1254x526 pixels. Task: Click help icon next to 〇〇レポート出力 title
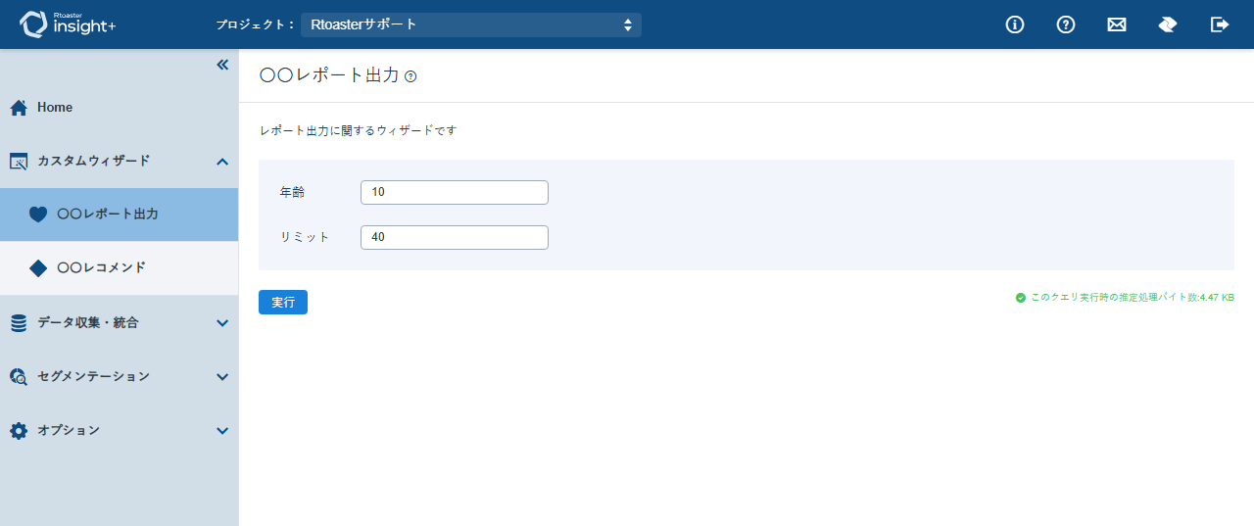click(x=410, y=76)
